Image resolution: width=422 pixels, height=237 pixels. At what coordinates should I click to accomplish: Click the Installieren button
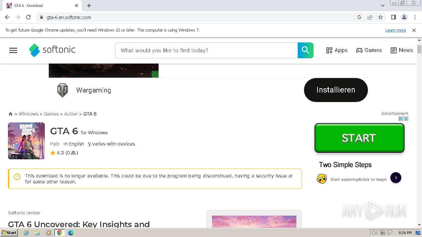point(336,90)
